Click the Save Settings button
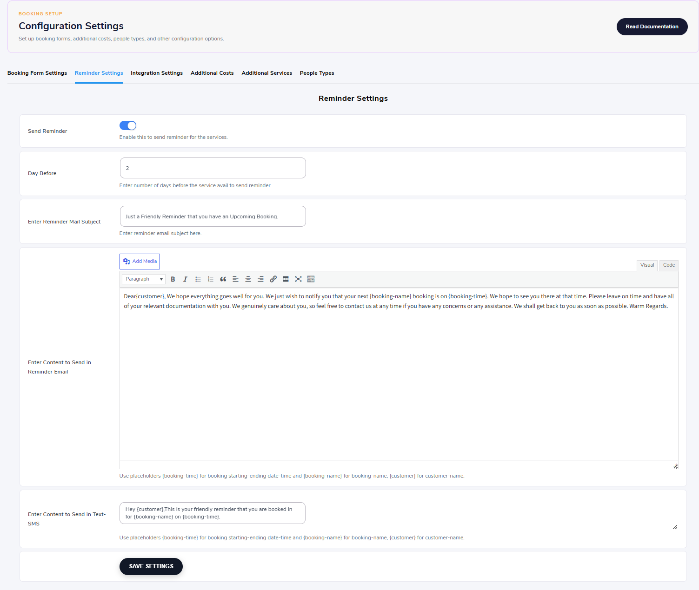This screenshot has width=699, height=590. tap(151, 566)
